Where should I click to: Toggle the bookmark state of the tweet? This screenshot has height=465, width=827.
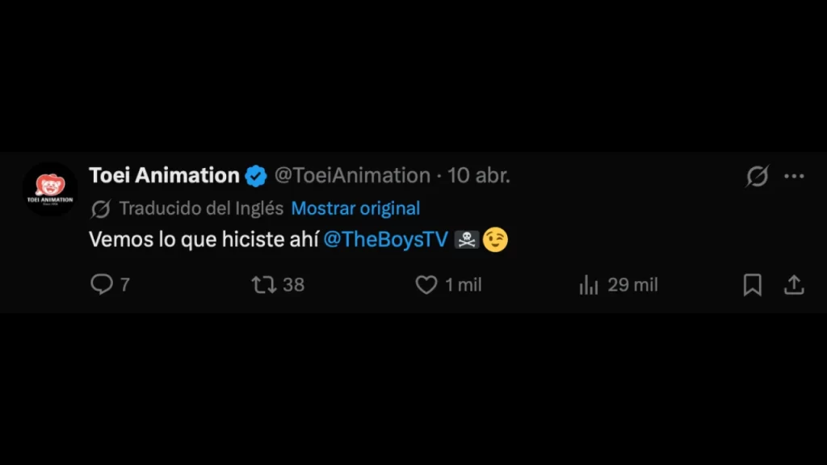coord(752,284)
